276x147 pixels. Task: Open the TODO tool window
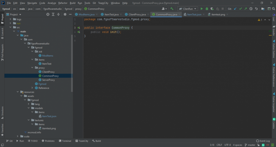[x=33, y=141]
